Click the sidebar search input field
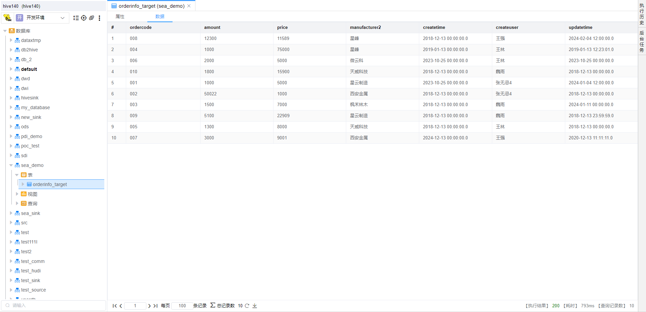646x312 pixels. pos(56,305)
